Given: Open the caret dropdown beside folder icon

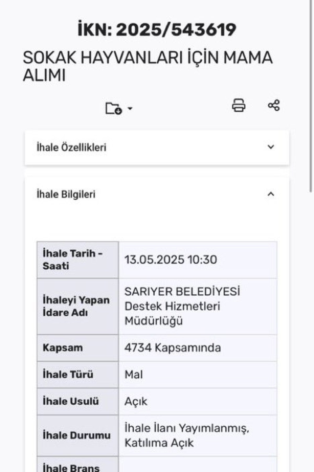Looking at the screenshot, I should coord(130,108).
